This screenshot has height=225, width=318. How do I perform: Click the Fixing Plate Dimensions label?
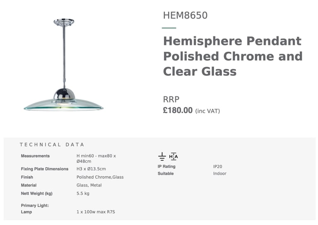click(45, 169)
